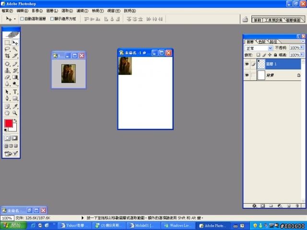Create new layer icon in Layers panel
This screenshot has height=230, width=307.
[x=289, y=206]
